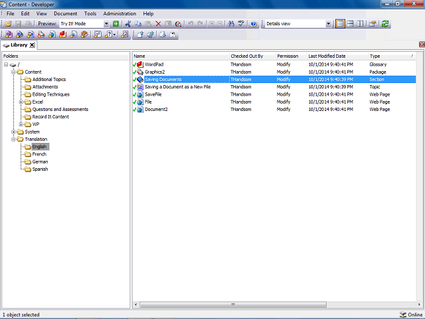The height and width of the screenshot is (319, 425).
Task: Open the Help menu
Action: 148,13
